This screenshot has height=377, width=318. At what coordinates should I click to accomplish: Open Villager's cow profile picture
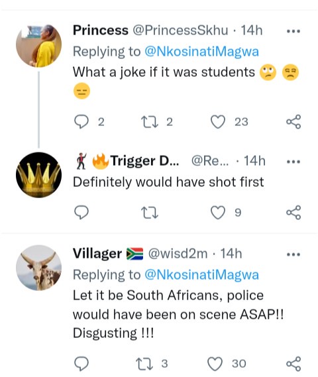(38, 268)
